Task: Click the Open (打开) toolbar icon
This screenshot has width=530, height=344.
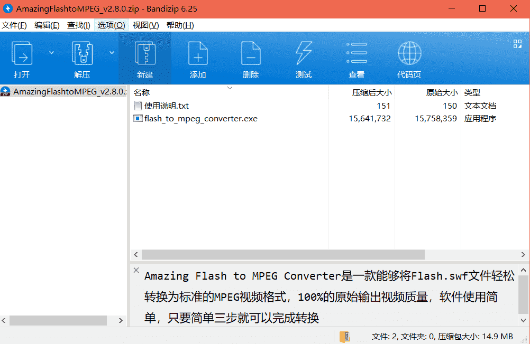Action: pos(22,53)
